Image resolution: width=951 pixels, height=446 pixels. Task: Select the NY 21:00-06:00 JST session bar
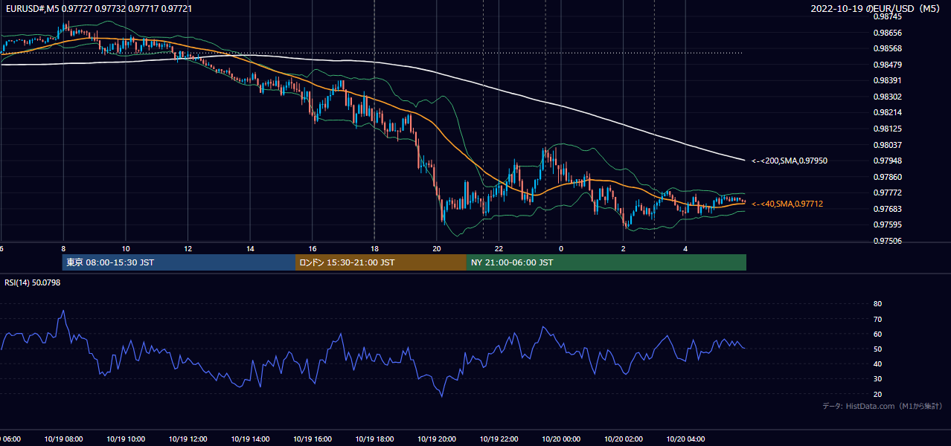click(606, 262)
